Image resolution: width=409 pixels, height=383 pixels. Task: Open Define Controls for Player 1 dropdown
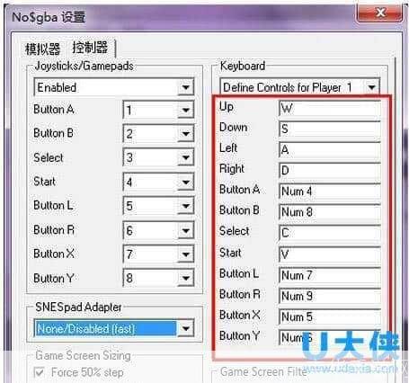click(299, 87)
